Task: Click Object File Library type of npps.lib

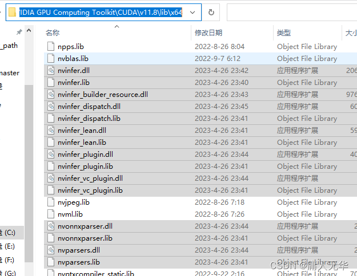Action: (x=307, y=47)
